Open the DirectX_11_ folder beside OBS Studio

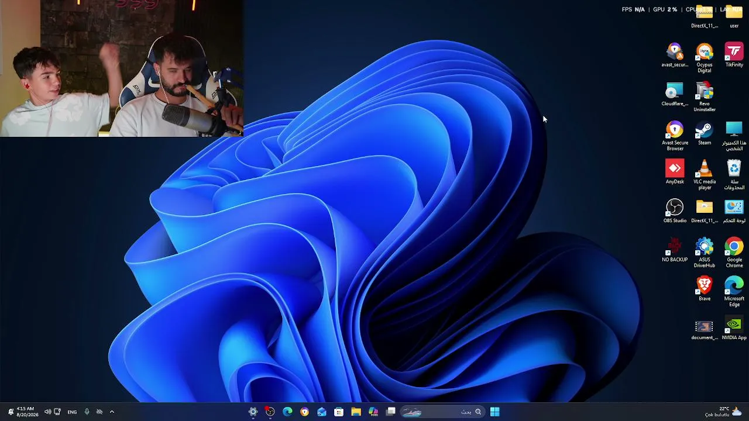pyautogui.click(x=704, y=211)
